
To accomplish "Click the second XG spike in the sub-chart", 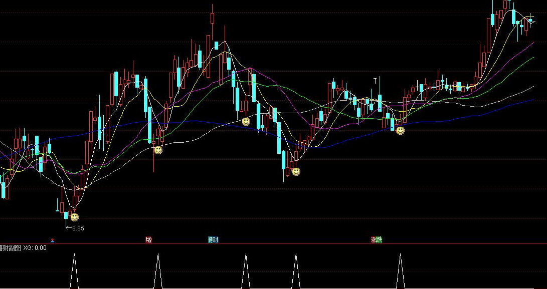I will [x=158, y=271].
